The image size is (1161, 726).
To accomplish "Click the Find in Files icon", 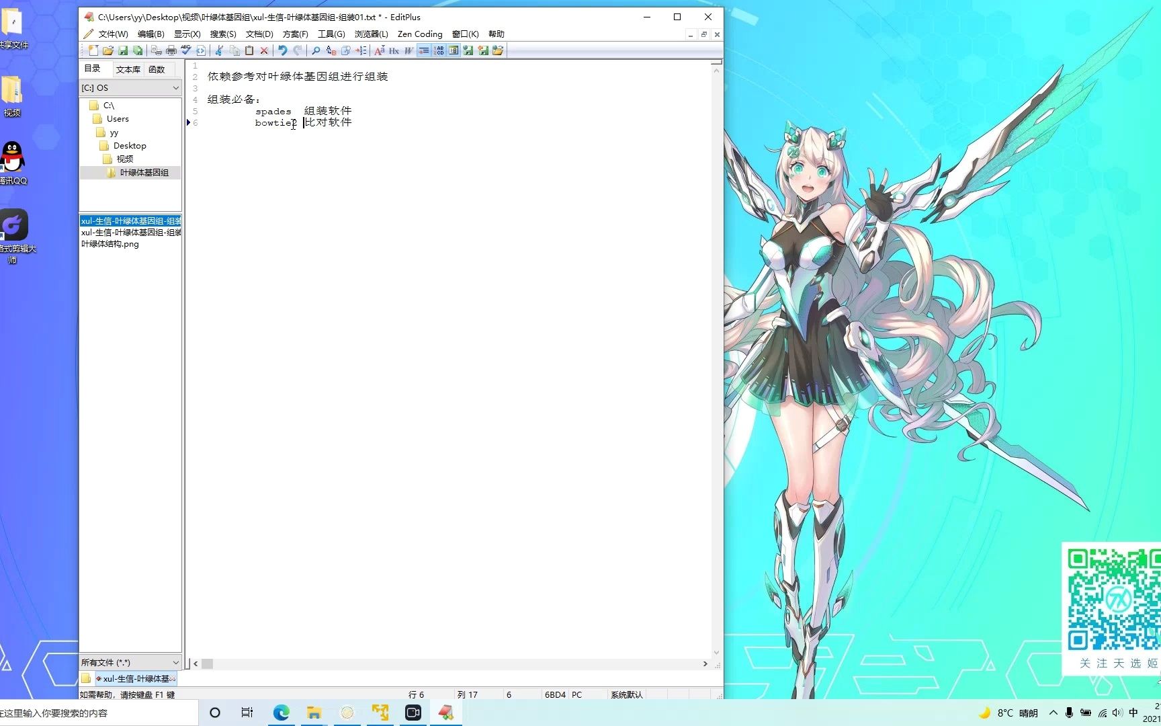I will coord(346,50).
